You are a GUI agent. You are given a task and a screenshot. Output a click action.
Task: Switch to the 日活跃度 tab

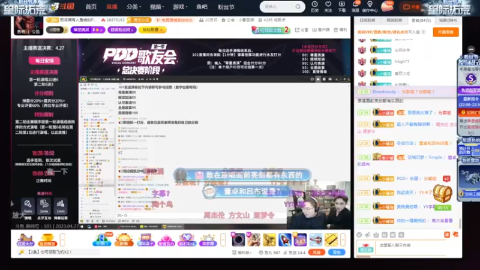pos(367,20)
